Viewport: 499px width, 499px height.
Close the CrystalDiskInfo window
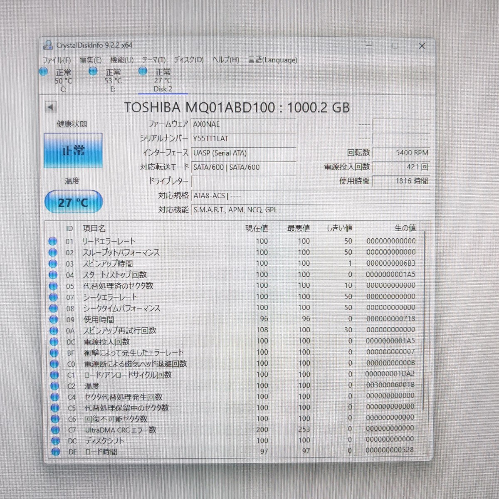coord(422,46)
